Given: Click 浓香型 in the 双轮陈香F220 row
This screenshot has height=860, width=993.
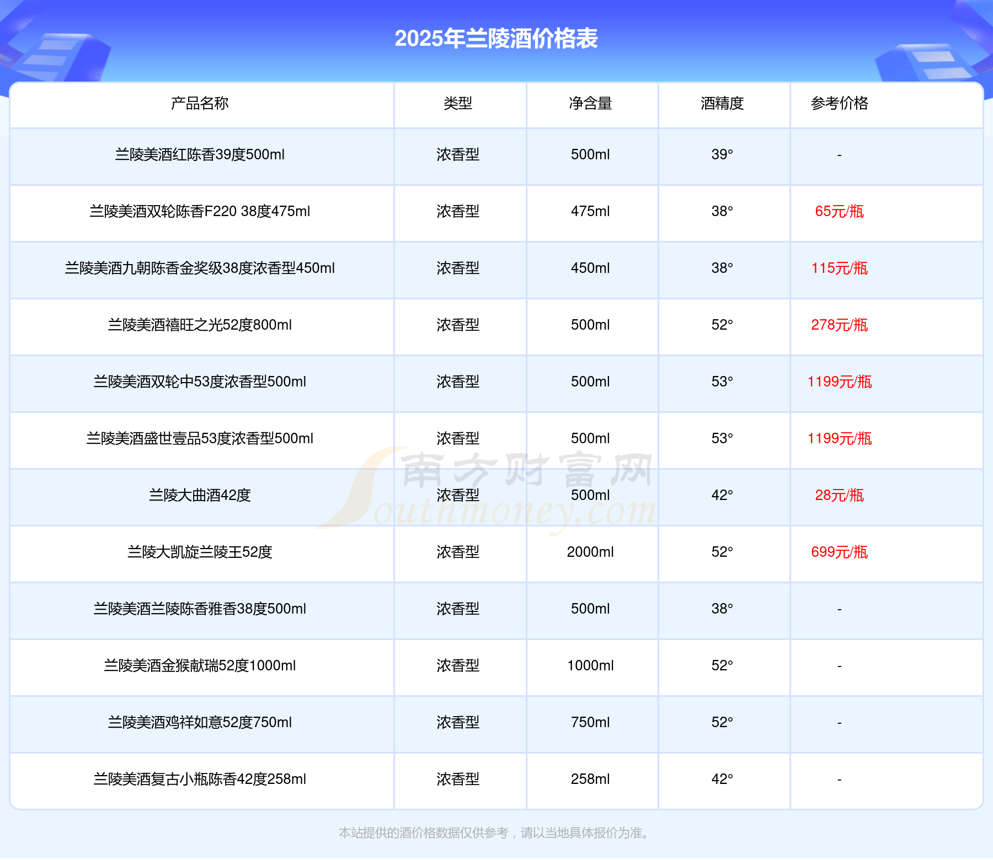Looking at the screenshot, I should tap(458, 211).
